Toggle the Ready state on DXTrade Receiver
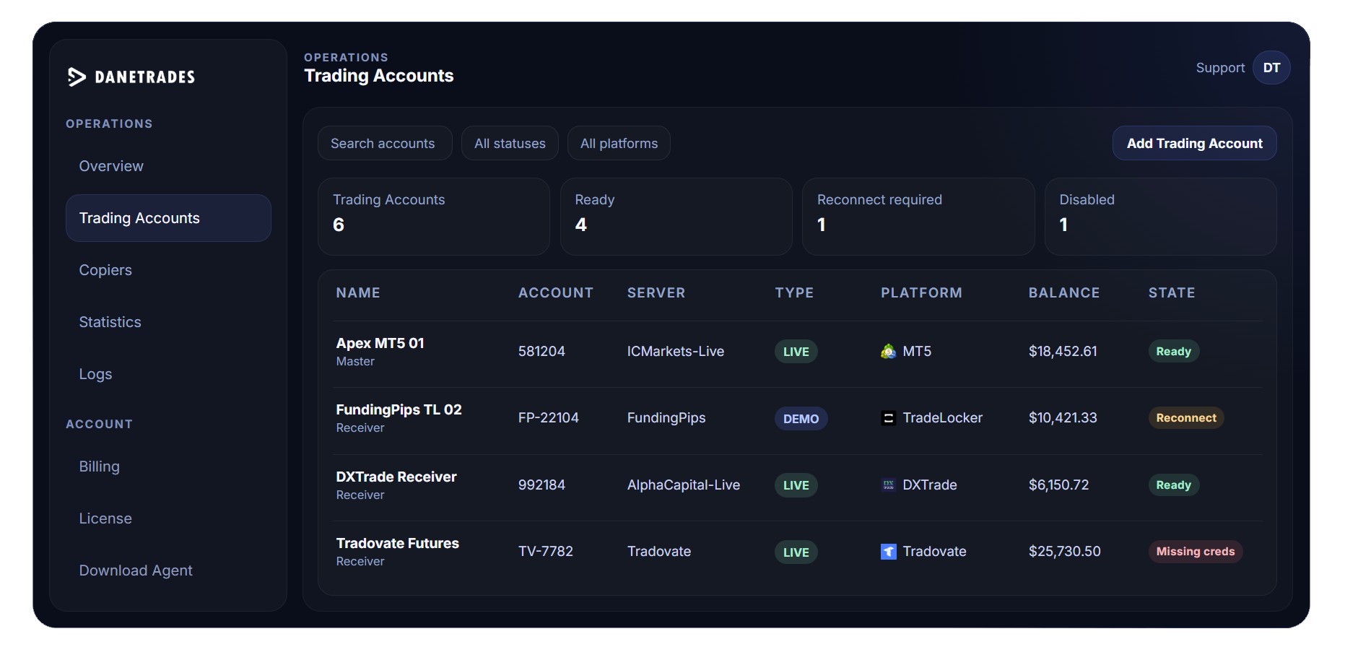 point(1173,485)
